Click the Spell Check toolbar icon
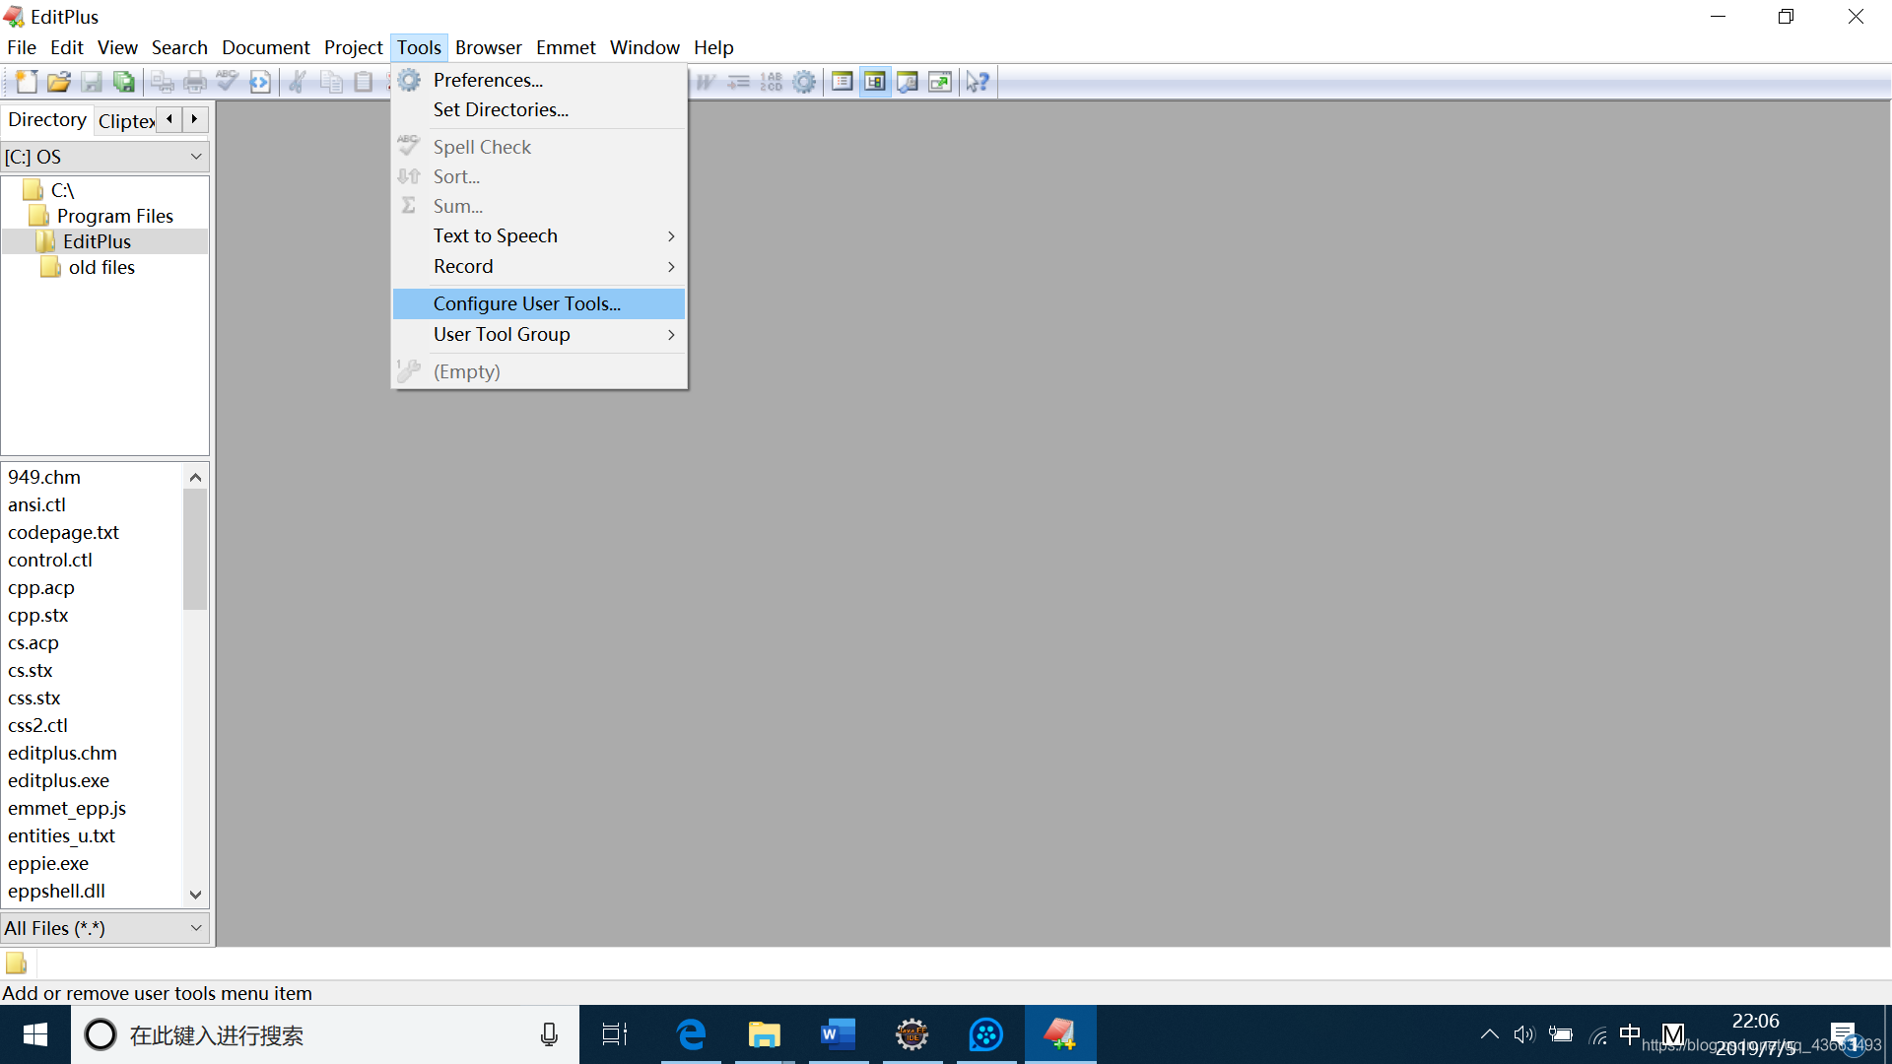The width and height of the screenshot is (1892, 1064). tap(228, 82)
